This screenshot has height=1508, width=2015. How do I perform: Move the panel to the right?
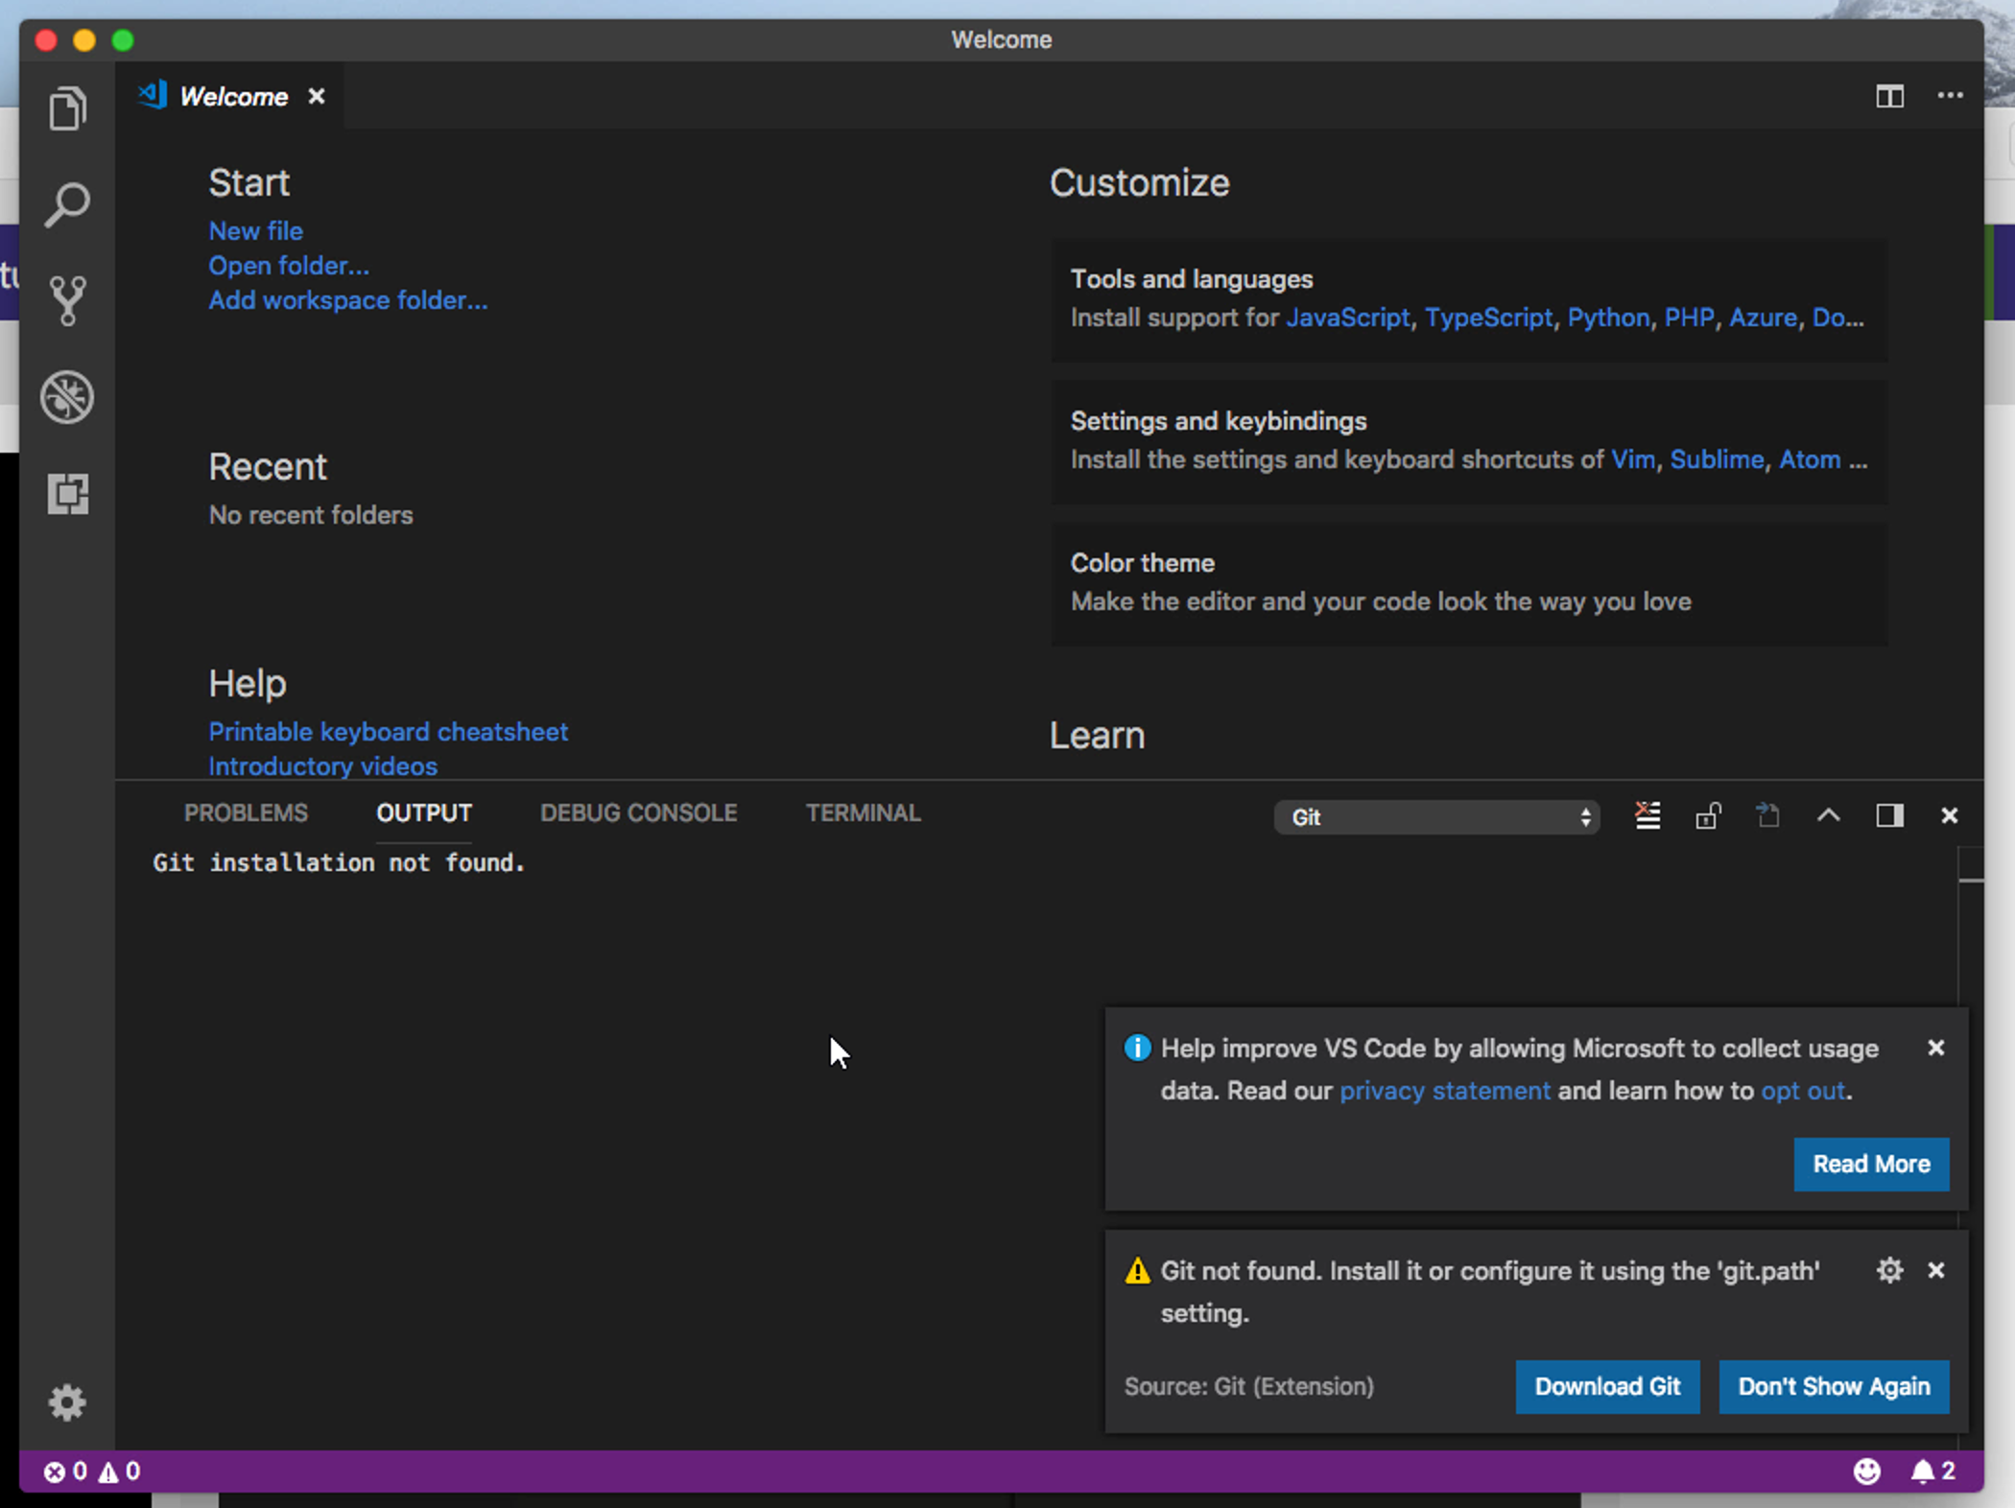click(1889, 815)
